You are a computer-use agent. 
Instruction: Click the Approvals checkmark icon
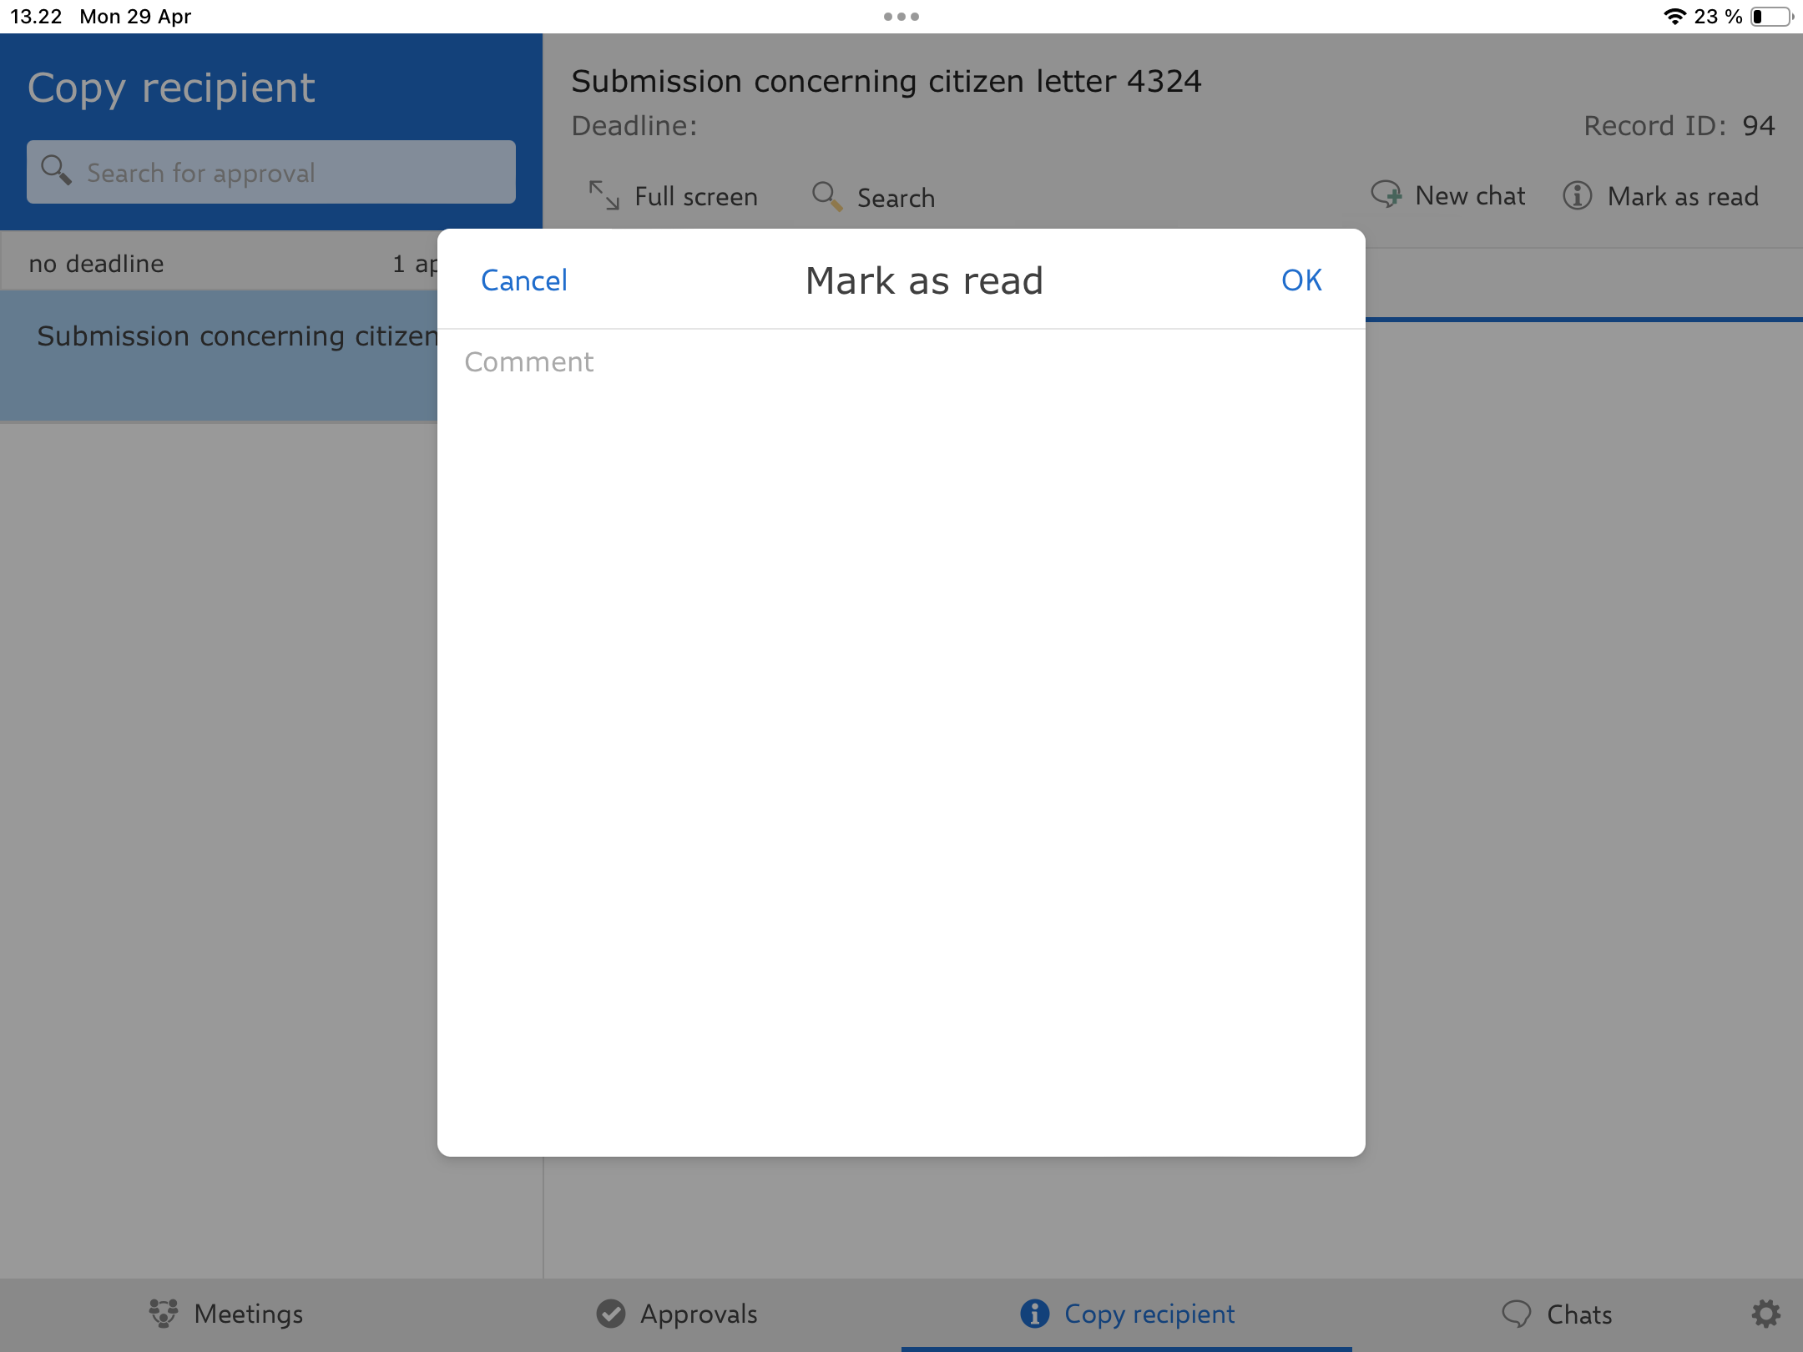click(611, 1314)
